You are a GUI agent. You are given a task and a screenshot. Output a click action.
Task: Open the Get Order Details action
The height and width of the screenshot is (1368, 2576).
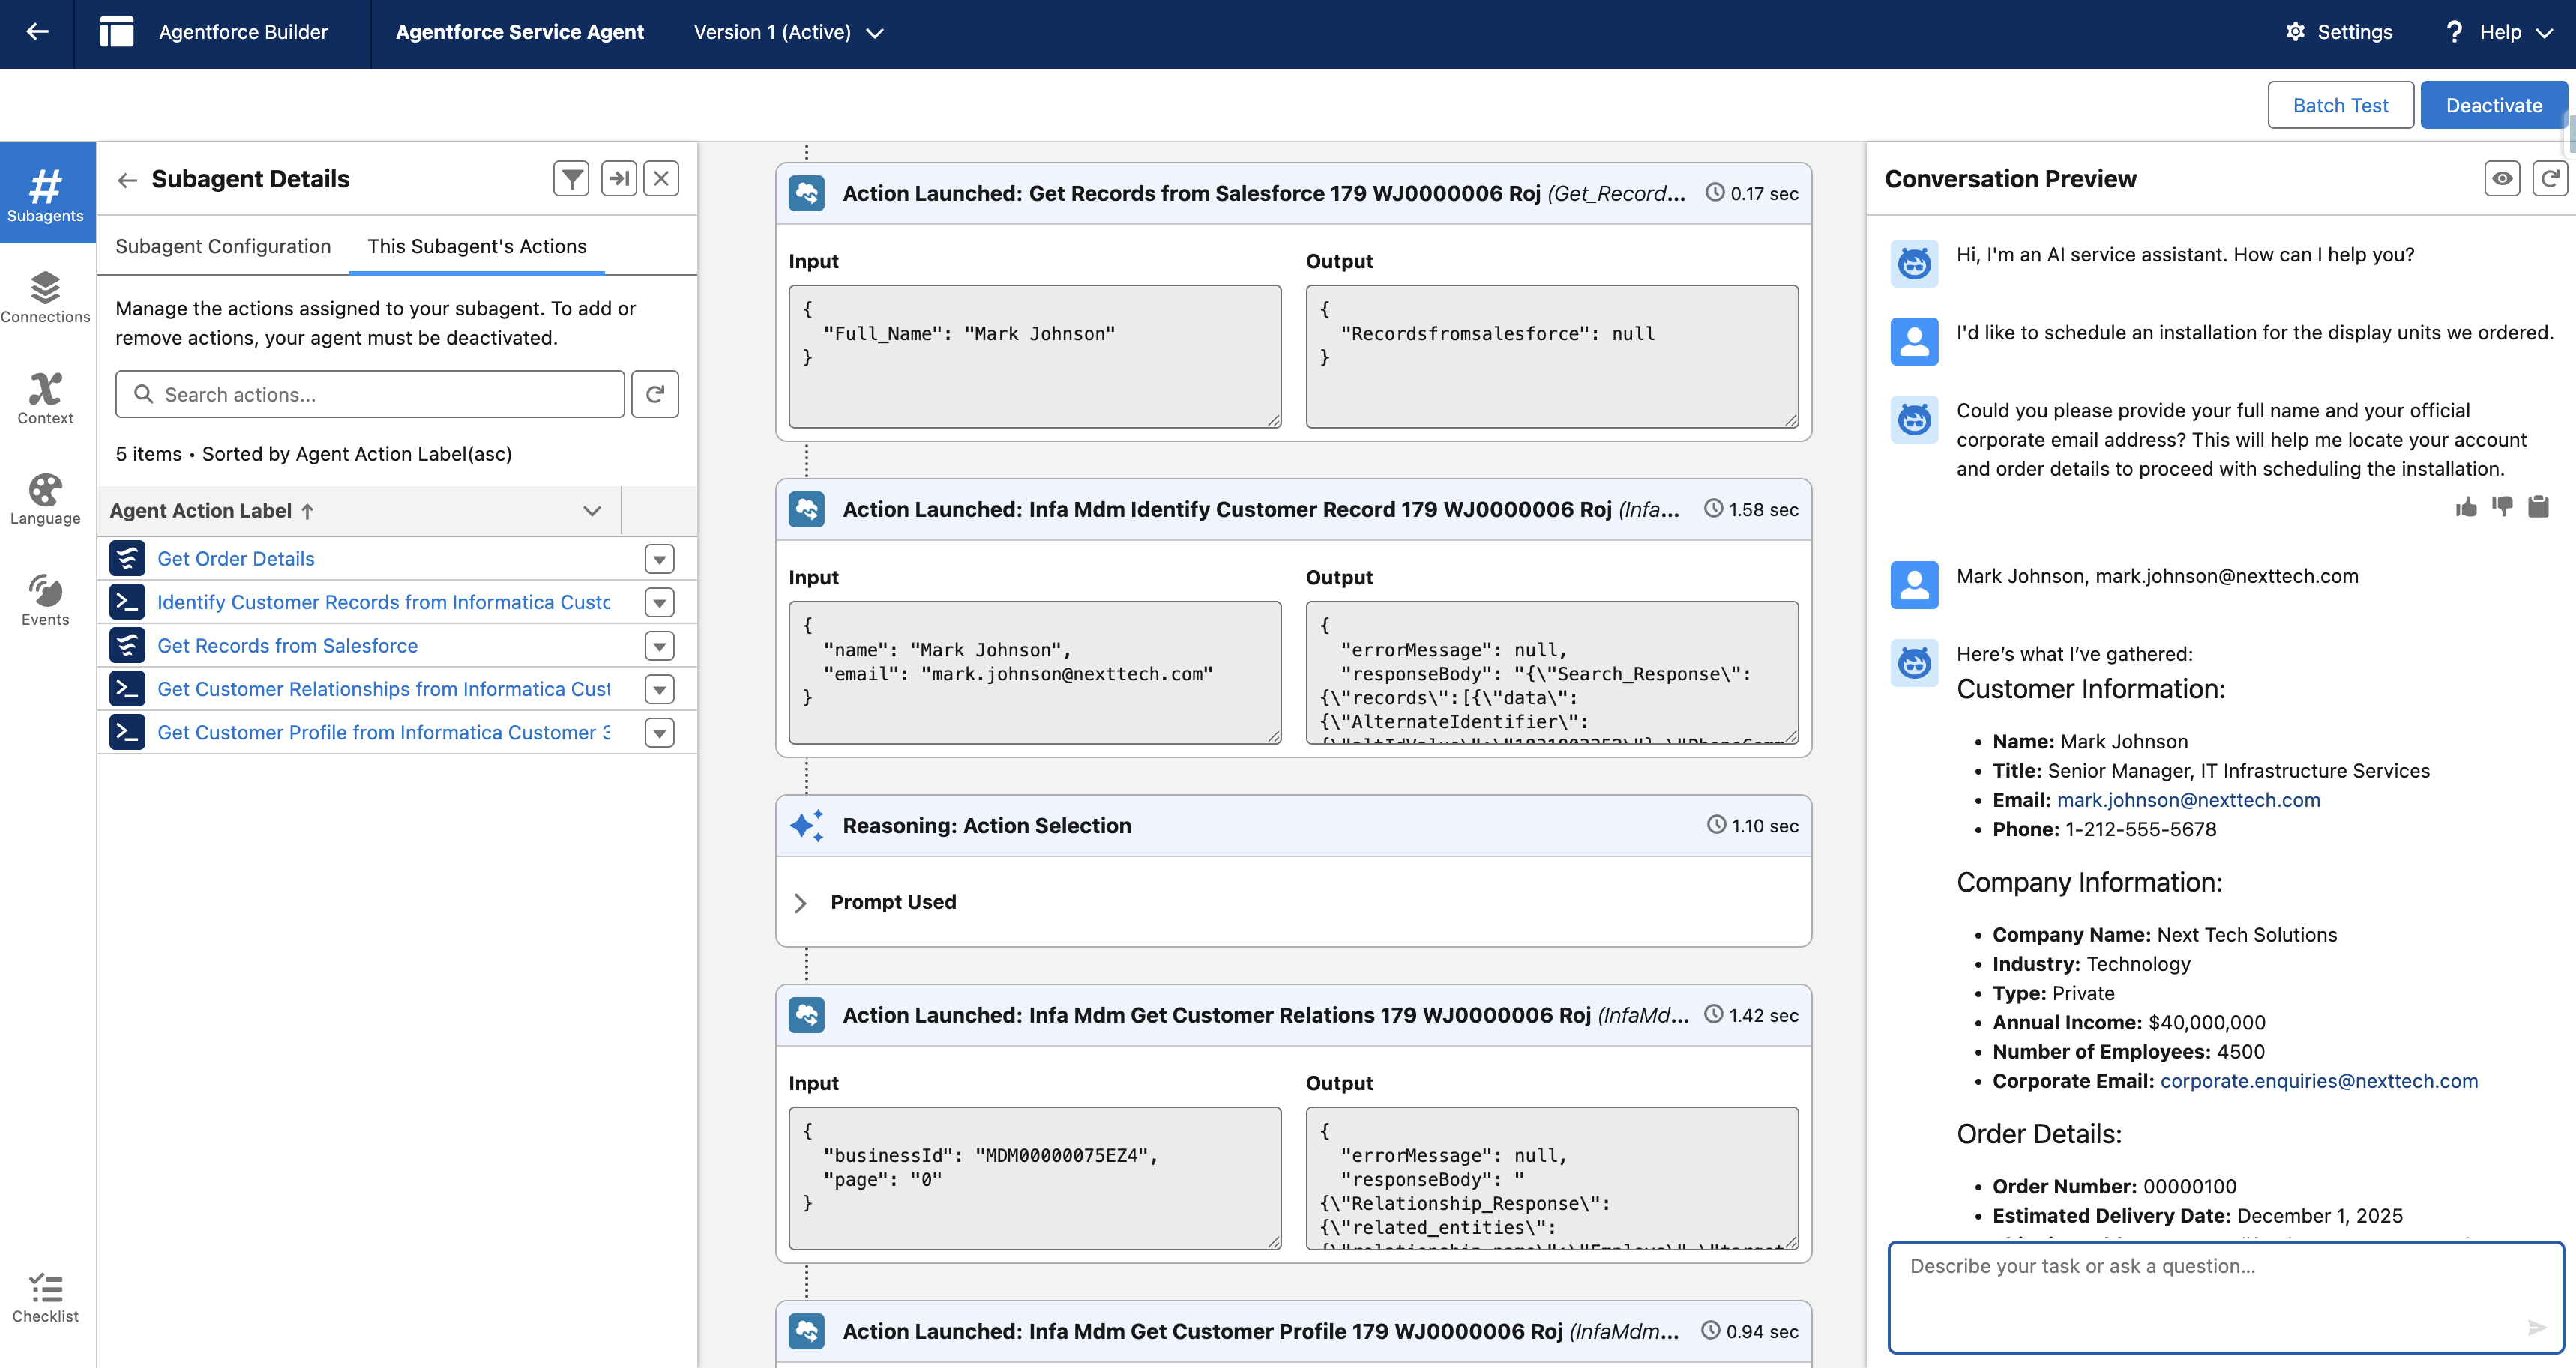236,559
